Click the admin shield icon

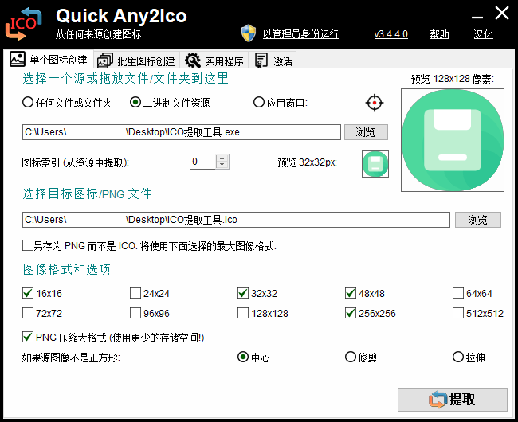pos(249,33)
